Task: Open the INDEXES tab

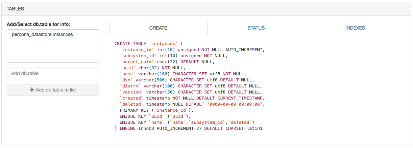Action: point(355,28)
